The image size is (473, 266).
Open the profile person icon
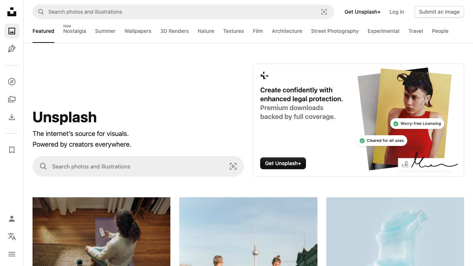[12, 219]
